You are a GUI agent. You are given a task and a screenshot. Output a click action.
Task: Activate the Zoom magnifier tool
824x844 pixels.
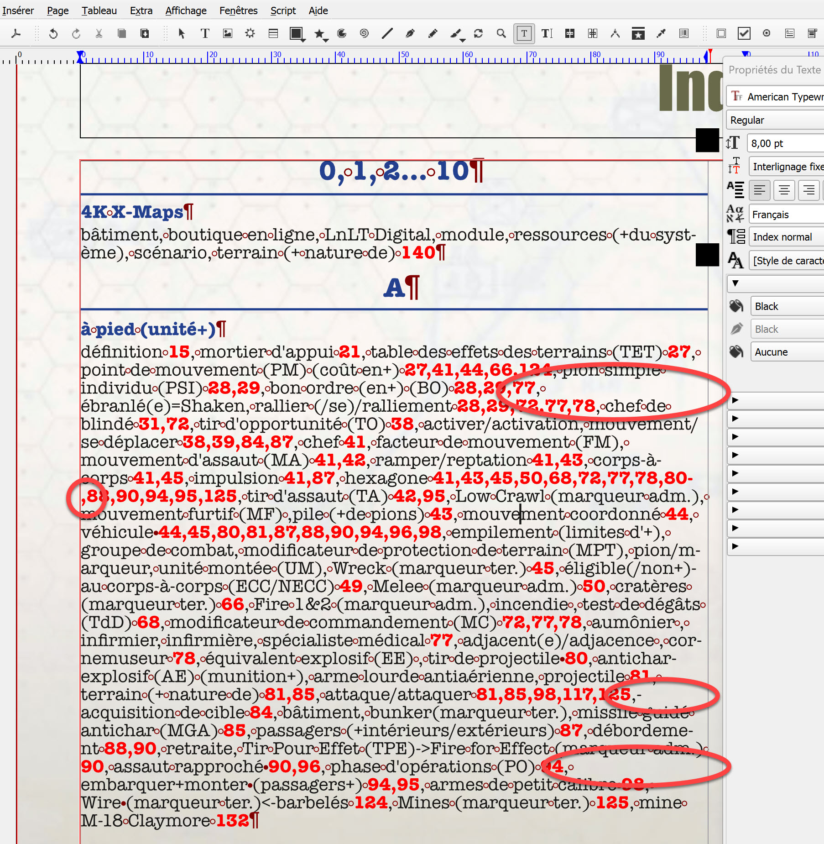pyautogui.click(x=501, y=33)
